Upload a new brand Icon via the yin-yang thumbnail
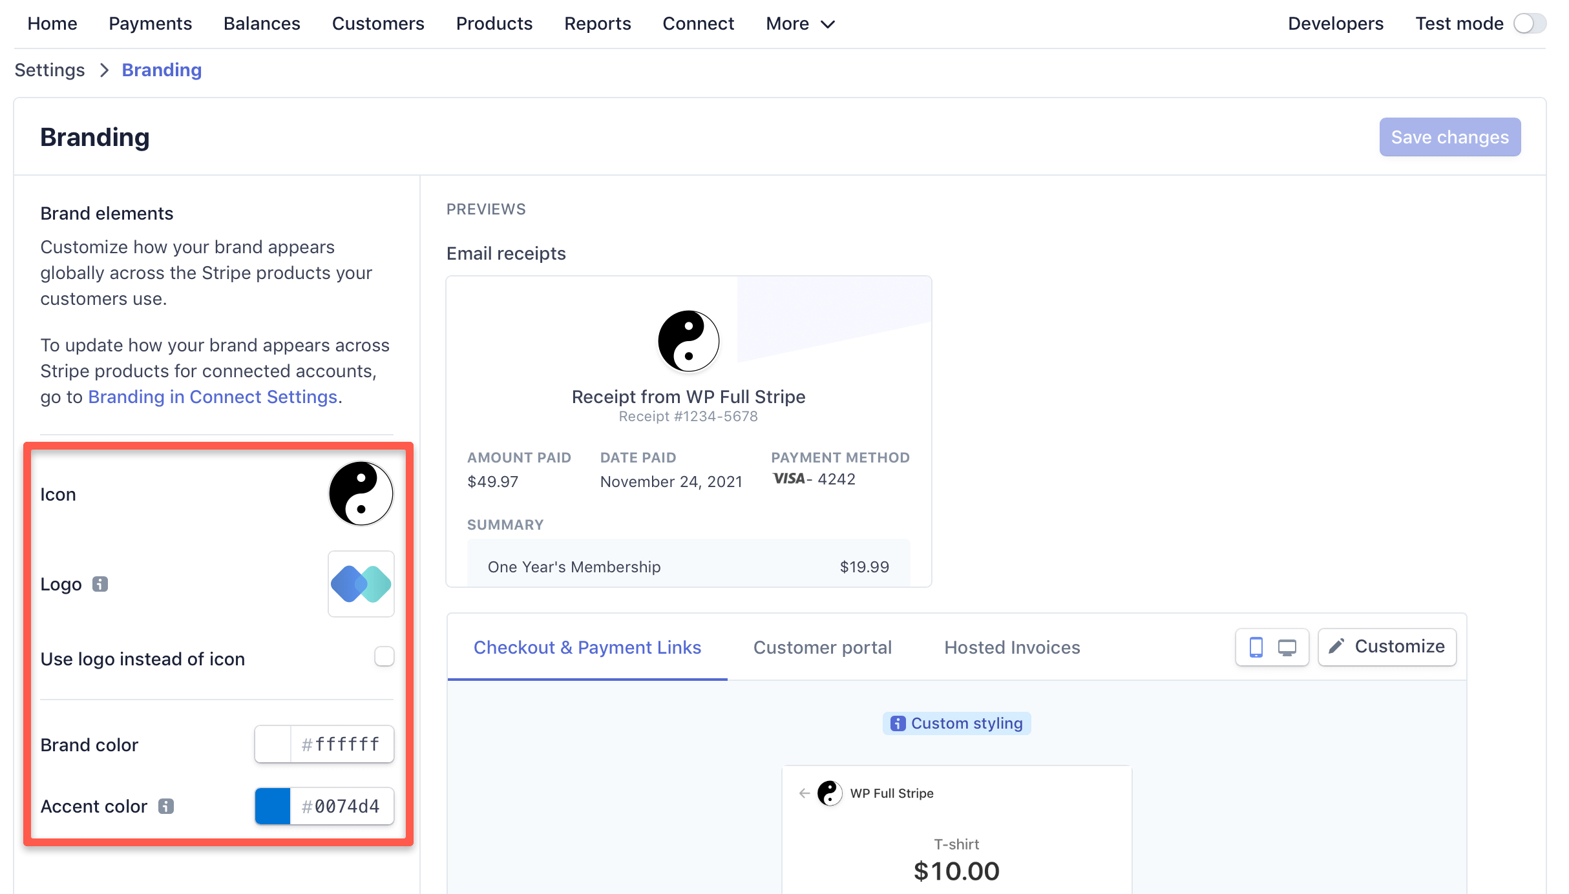 pos(361,494)
